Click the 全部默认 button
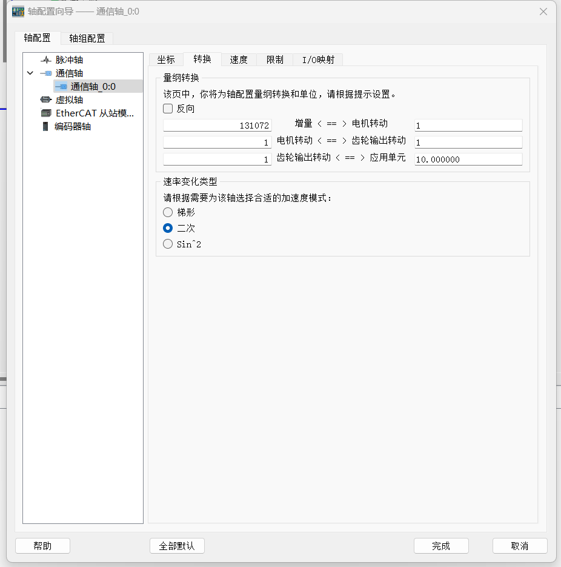561x567 pixels. [177, 546]
